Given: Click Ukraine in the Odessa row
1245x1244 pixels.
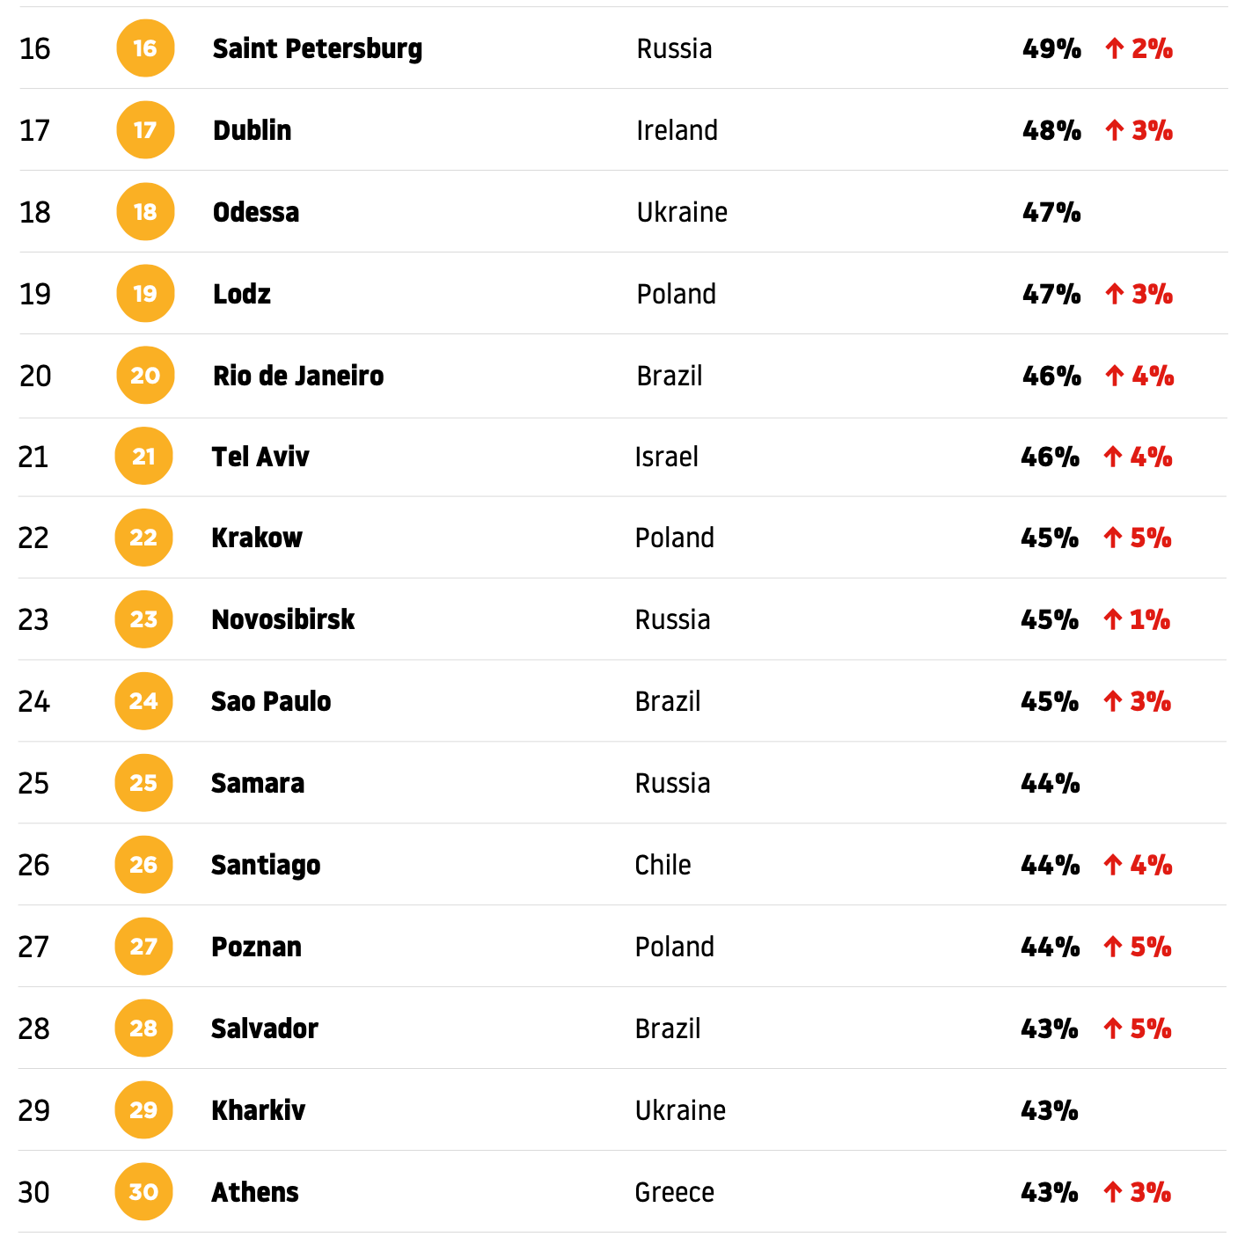Looking at the screenshot, I should click(x=682, y=213).
